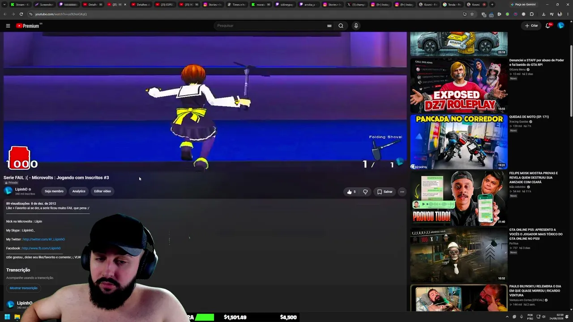The width and height of the screenshot is (573, 322).
Task: Click the Não Adivinho channel name
Action: (517, 187)
